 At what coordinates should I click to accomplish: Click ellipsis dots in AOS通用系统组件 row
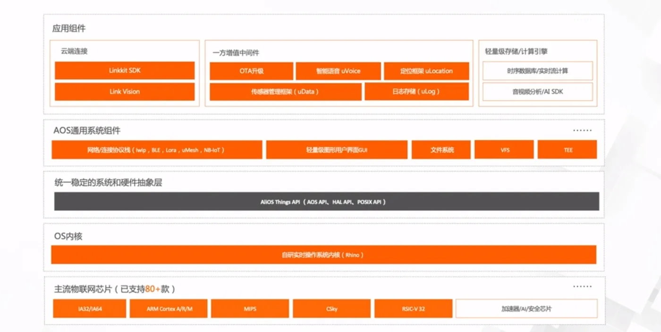[x=582, y=130]
